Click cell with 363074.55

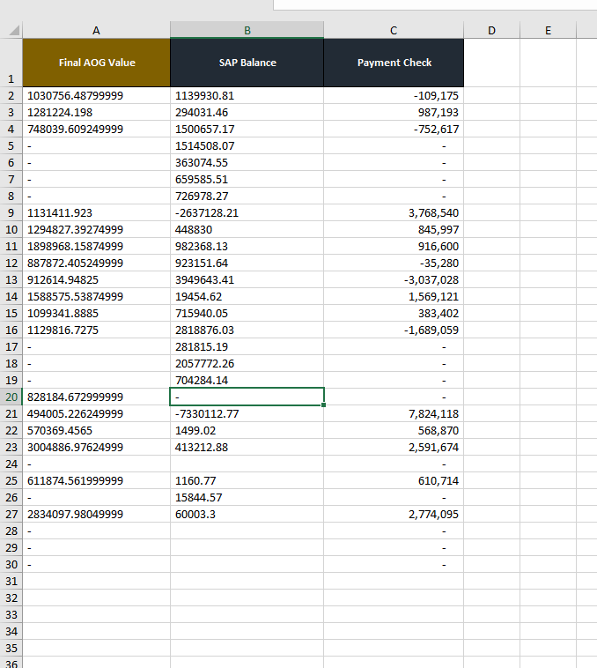pos(247,162)
